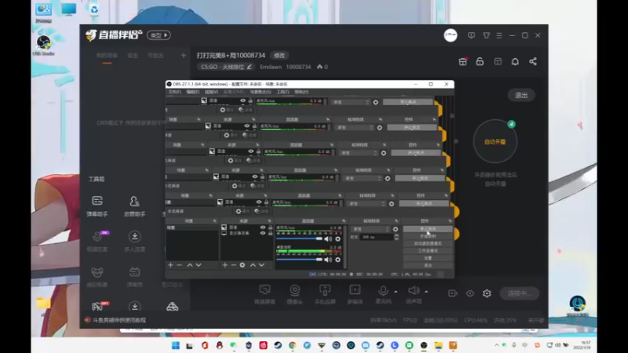This screenshot has height=353, width=628.
Task: Click the 自动开播 circular button
Action: pyautogui.click(x=495, y=141)
